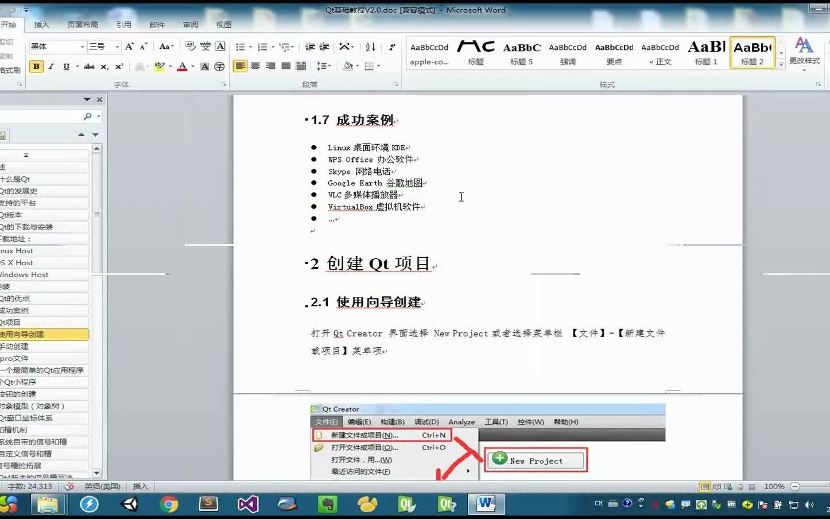Apply the 标题 5 style
The height and width of the screenshot is (519, 830).
pyautogui.click(x=522, y=53)
